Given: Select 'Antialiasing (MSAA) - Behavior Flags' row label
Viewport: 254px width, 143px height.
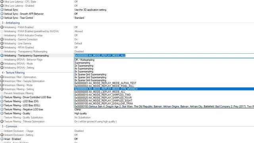Looking at the screenshot, I should point(23,60).
